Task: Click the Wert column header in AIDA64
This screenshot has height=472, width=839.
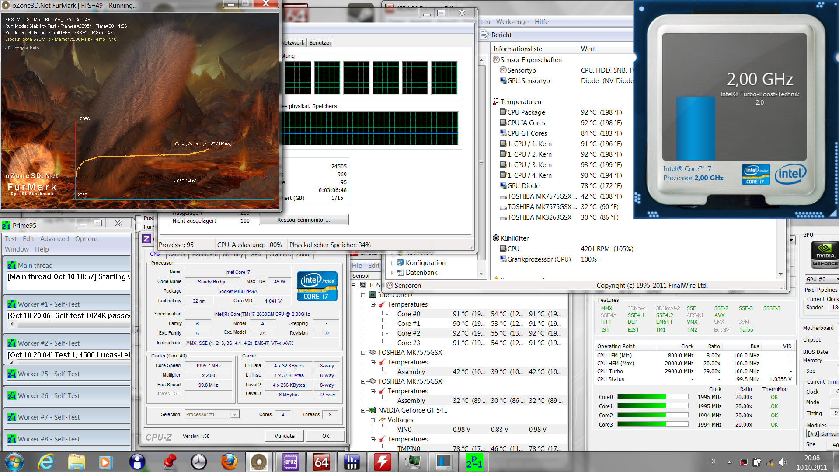Action: click(606, 49)
